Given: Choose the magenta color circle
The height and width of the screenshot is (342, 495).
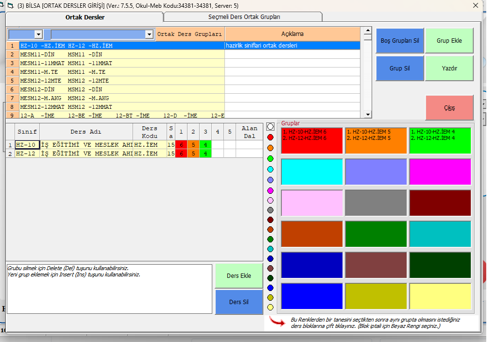Looking at the screenshot, I should [271, 190].
